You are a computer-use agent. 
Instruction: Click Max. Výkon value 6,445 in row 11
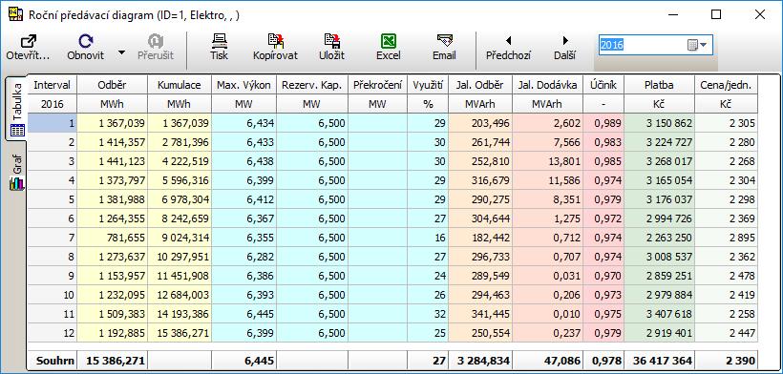pyautogui.click(x=243, y=314)
